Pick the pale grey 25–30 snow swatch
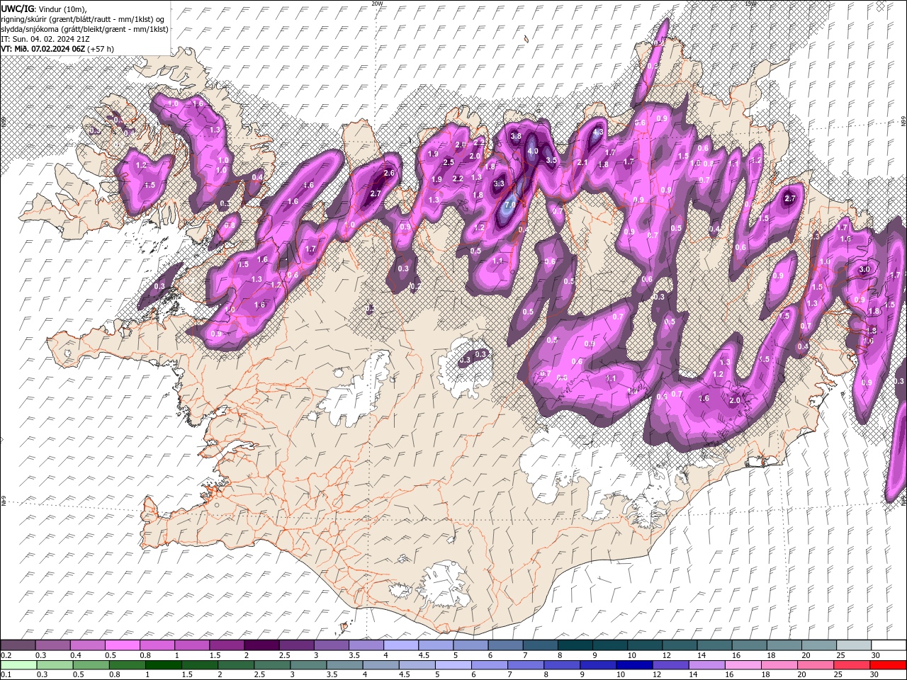This screenshot has width=907, height=680. (x=854, y=645)
